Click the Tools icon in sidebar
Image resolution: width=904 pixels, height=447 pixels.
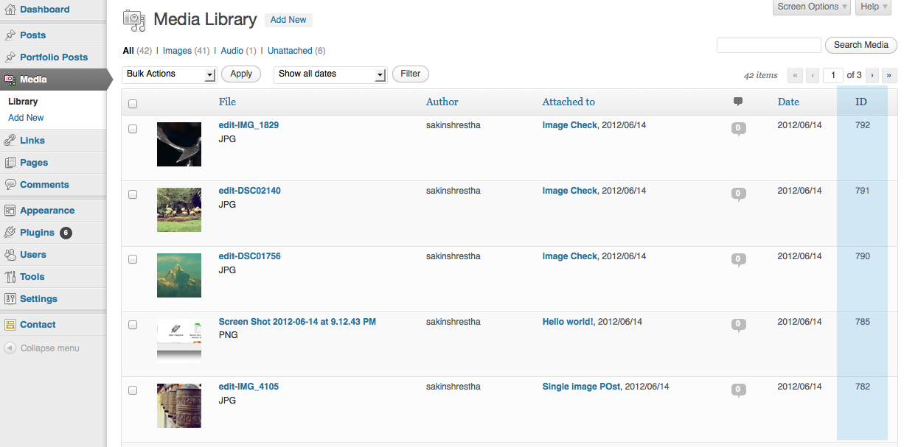10,276
